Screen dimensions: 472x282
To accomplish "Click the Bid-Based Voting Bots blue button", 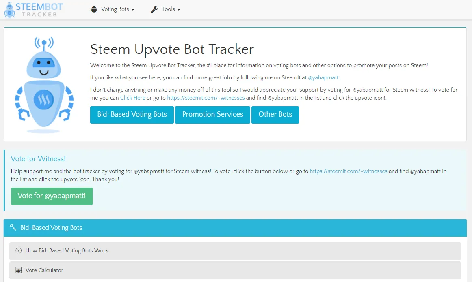I will coord(132,114).
